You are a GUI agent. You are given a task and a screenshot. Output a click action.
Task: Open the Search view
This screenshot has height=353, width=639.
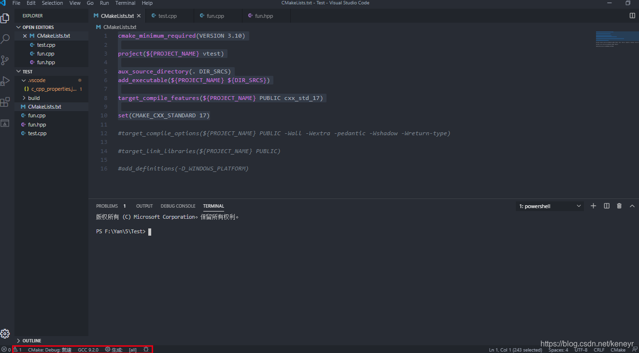[5, 39]
